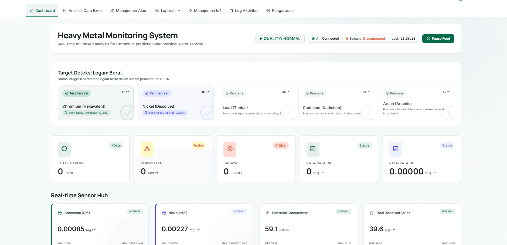Click the Rencana badge on Lead card
The height and width of the screenshot is (245, 507).
[234, 93]
